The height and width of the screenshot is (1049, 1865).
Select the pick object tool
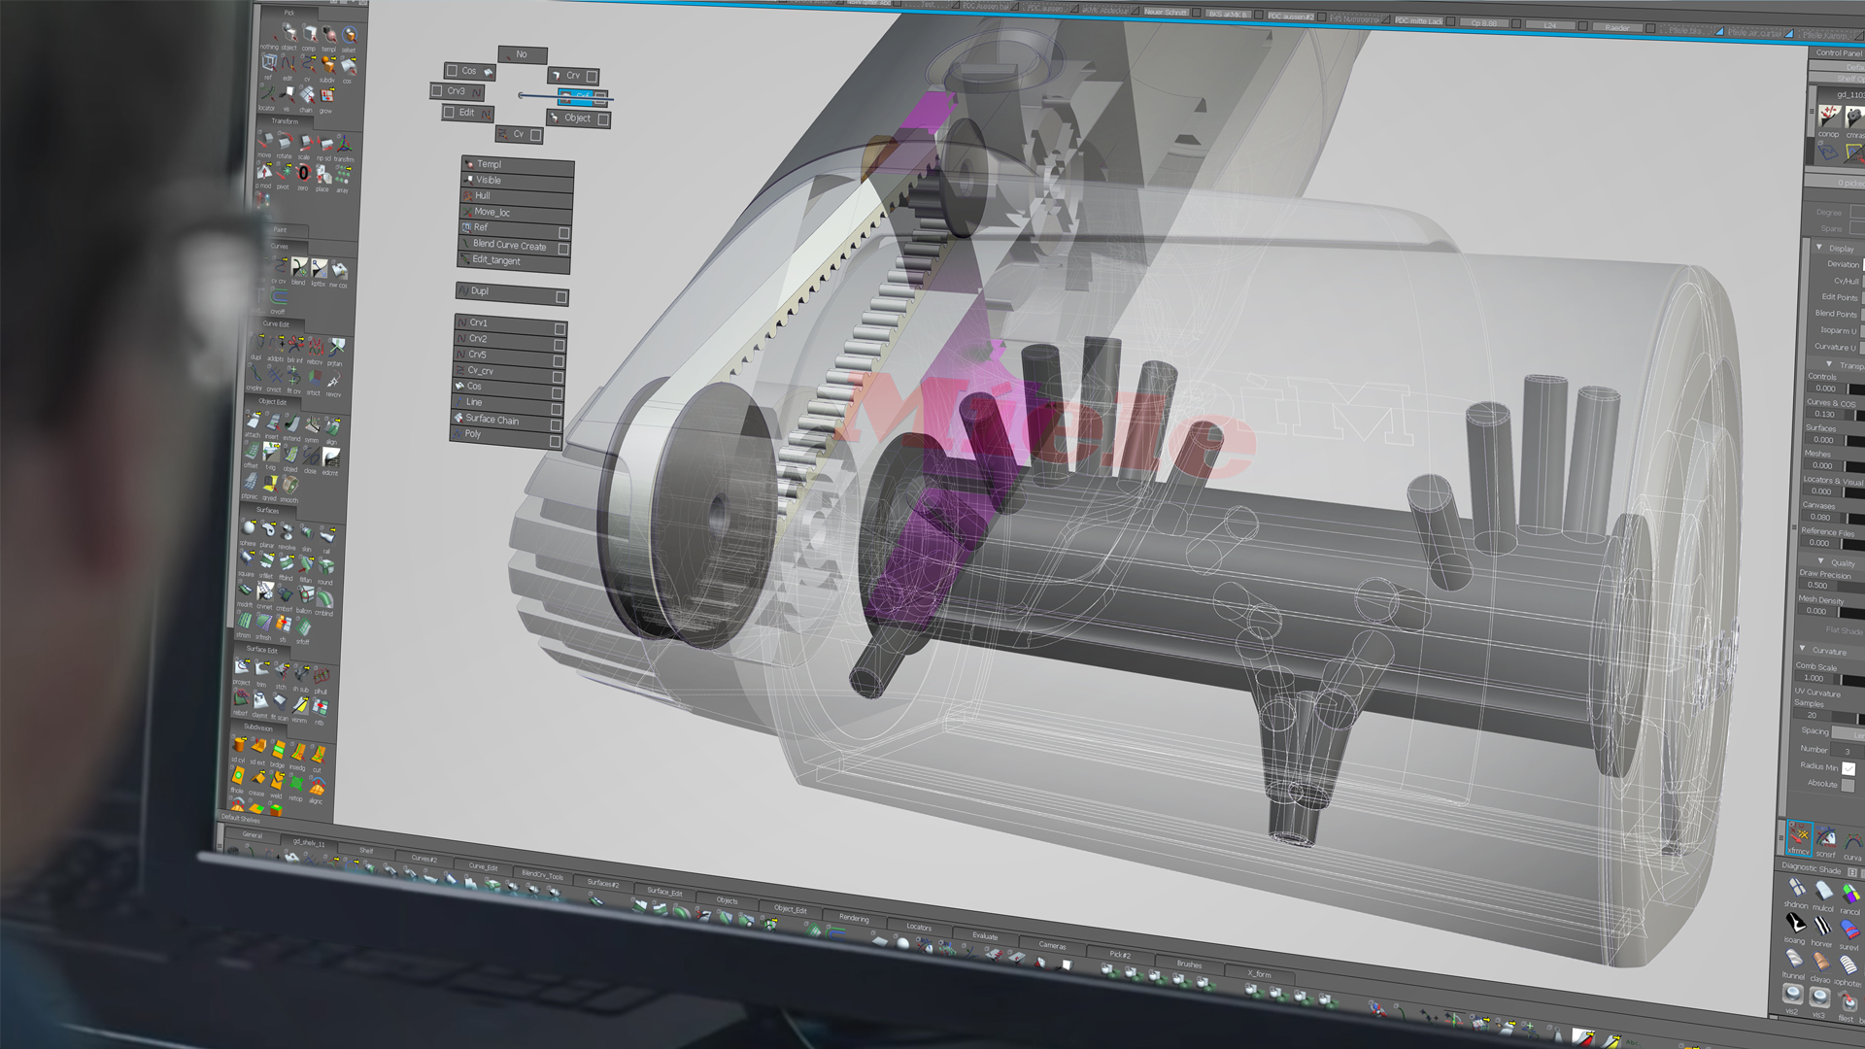[289, 35]
